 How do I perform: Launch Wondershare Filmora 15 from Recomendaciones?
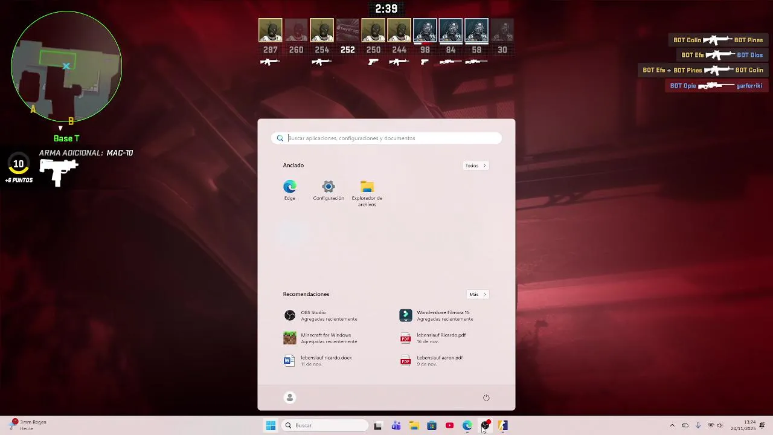[437, 315]
